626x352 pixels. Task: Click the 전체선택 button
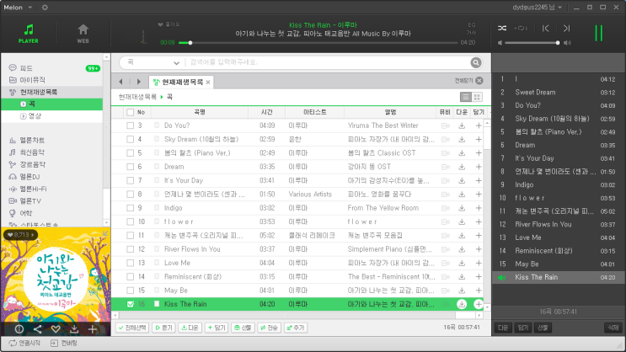[132, 328]
